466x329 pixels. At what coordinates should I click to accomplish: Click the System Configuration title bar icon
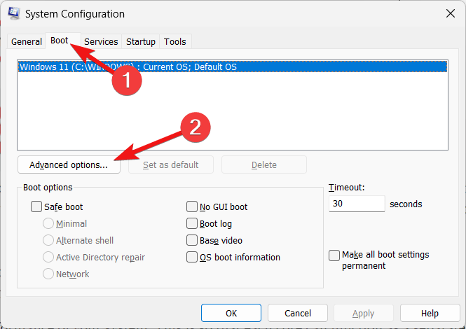13,14
